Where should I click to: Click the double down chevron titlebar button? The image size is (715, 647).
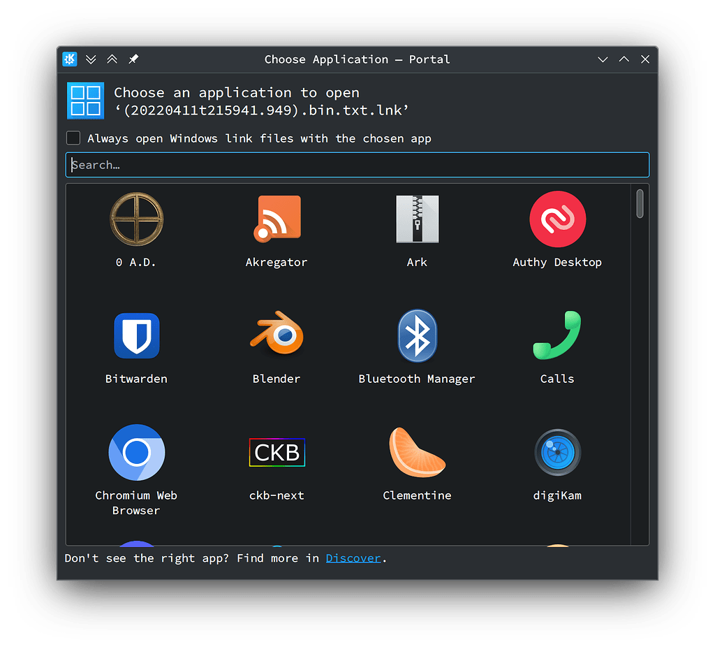[x=91, y=59]
